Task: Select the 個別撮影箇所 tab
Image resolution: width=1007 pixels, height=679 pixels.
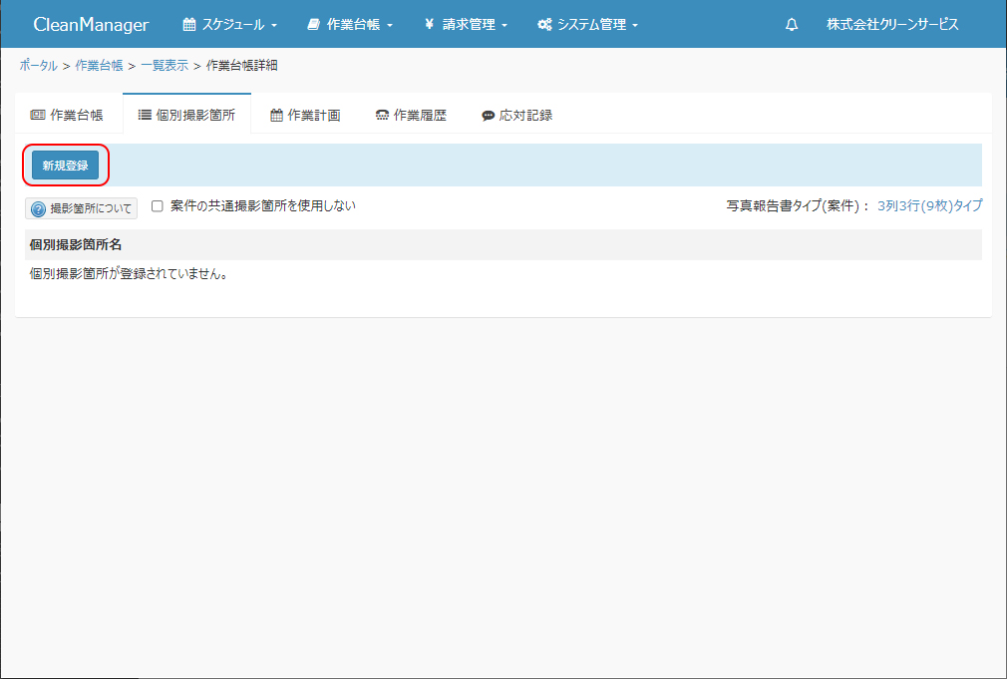Action: coord(186,116)
